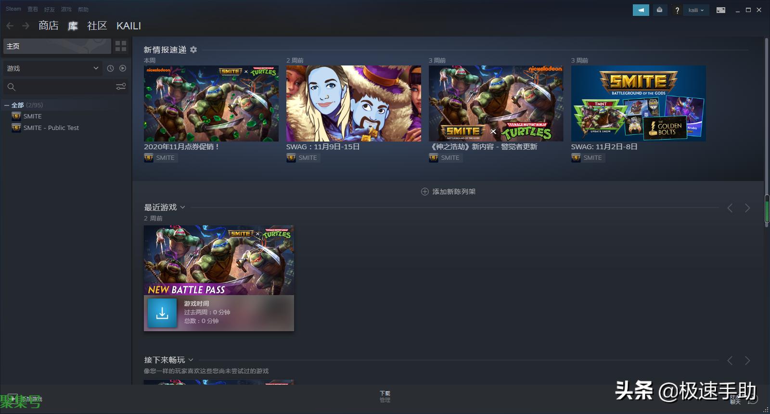Expand the 游戏 category dropdown
The image size is (770, 414).
53,68
